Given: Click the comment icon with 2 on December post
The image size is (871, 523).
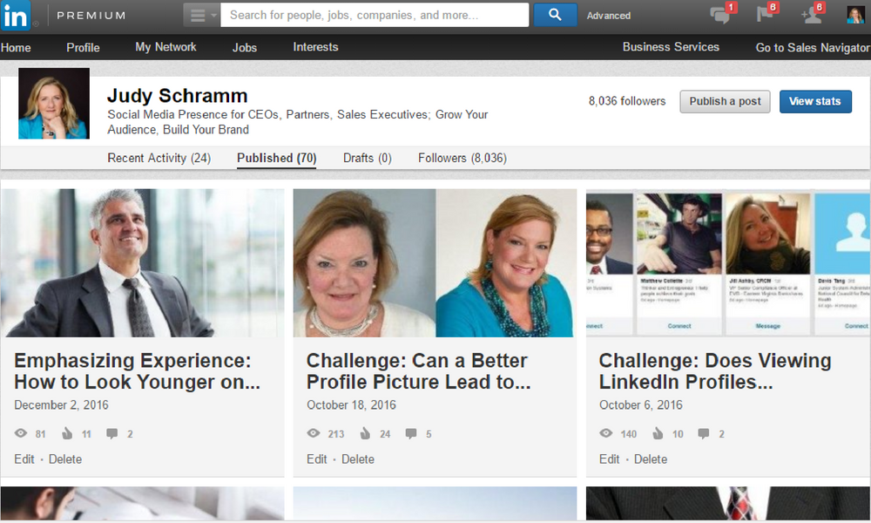Looking at the screenshot, I should coord(111,433).
